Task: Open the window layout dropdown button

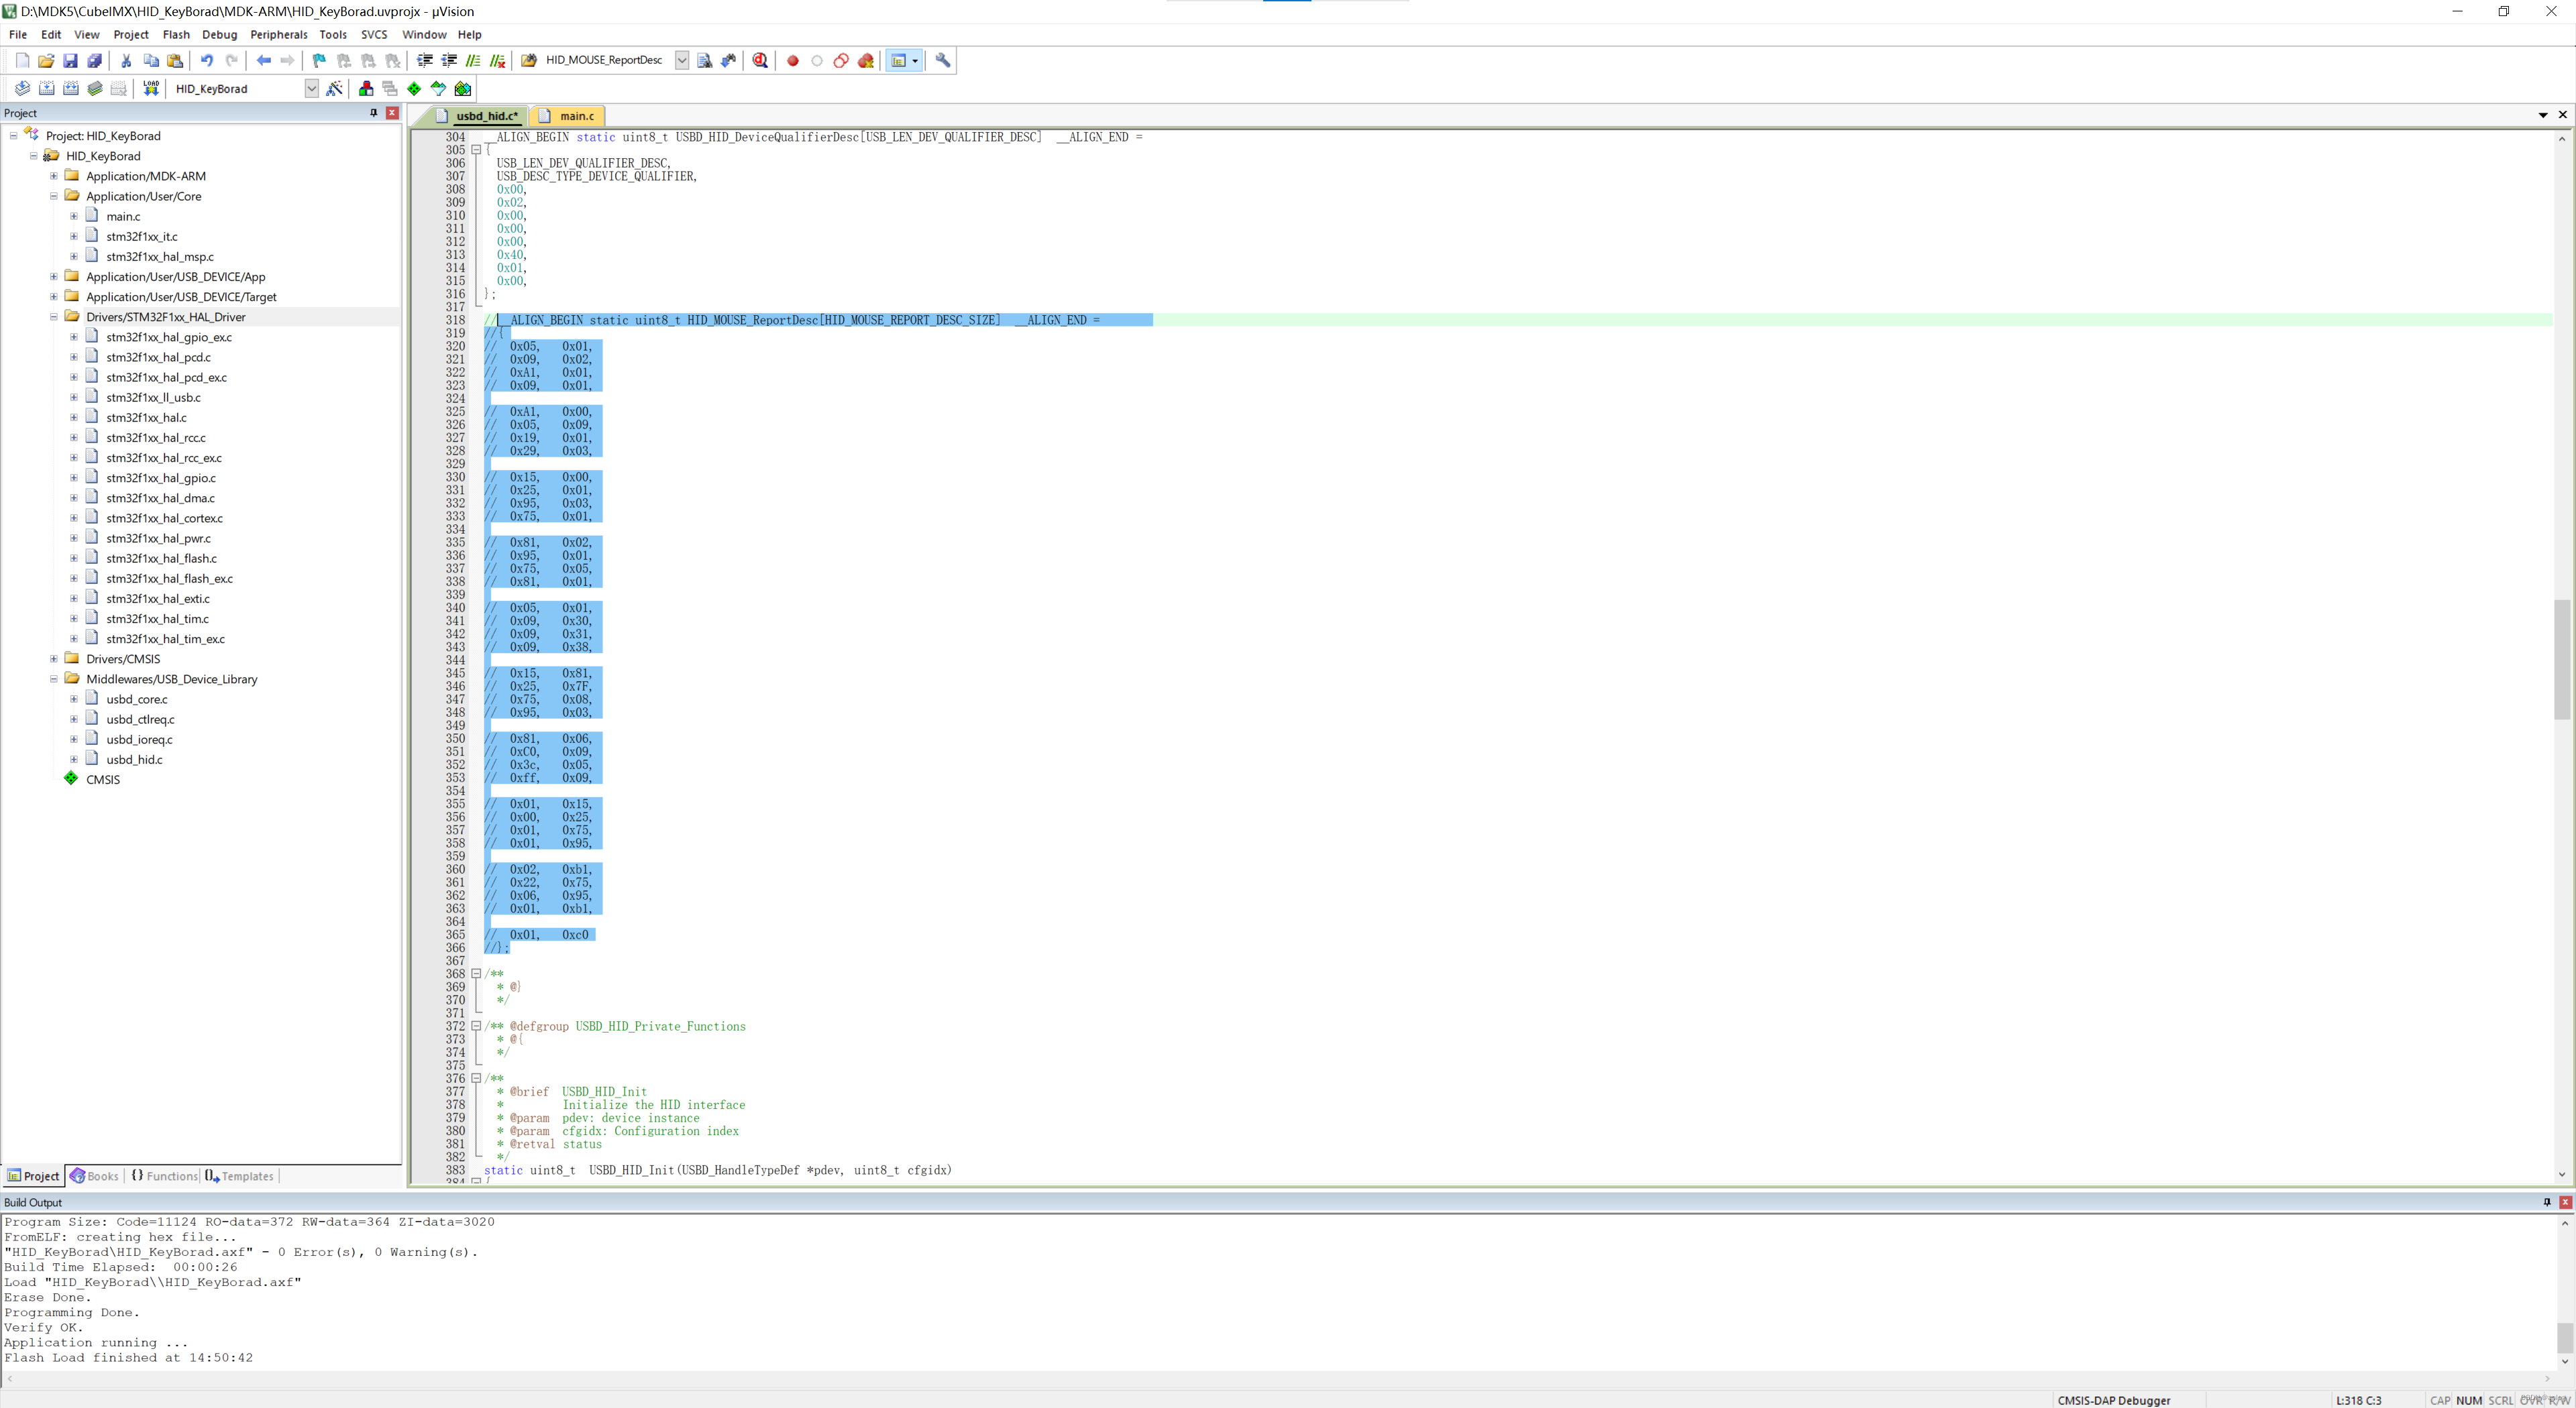Action: tap(915, 61)
